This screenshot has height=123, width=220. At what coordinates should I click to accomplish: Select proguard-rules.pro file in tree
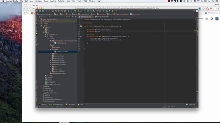pos(53,84)
